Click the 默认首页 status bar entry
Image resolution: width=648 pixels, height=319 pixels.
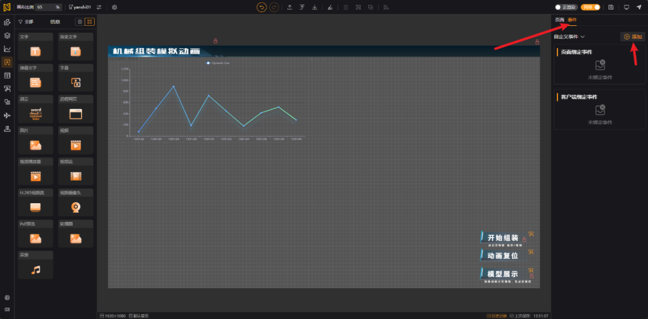click(139, 315)
